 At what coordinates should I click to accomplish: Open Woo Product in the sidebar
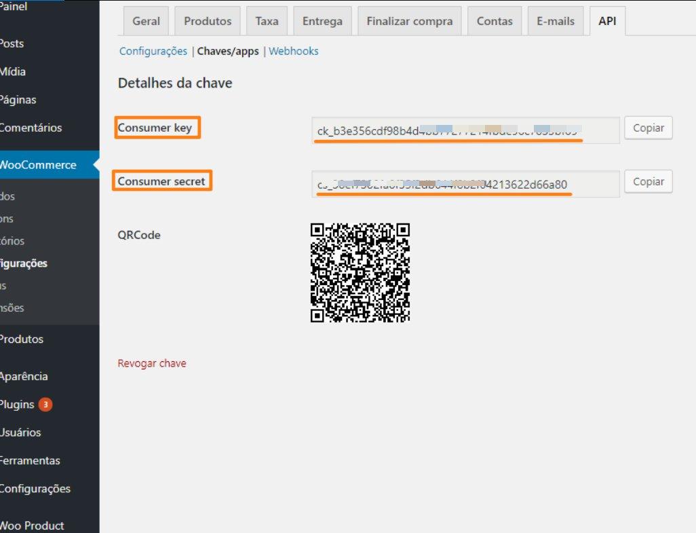click(31, 526)
